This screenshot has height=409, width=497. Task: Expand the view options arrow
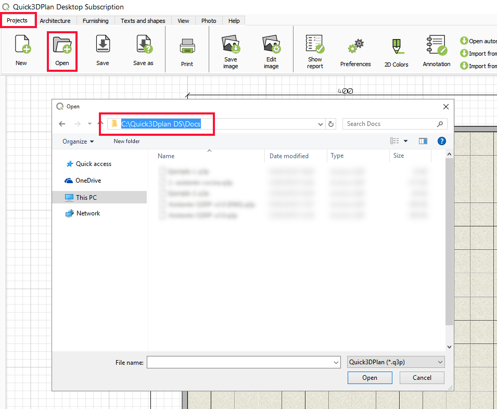(405, 141)
